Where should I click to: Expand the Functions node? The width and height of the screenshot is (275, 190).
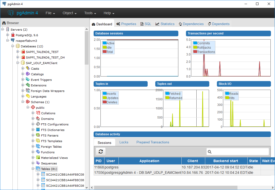point(33,152)
